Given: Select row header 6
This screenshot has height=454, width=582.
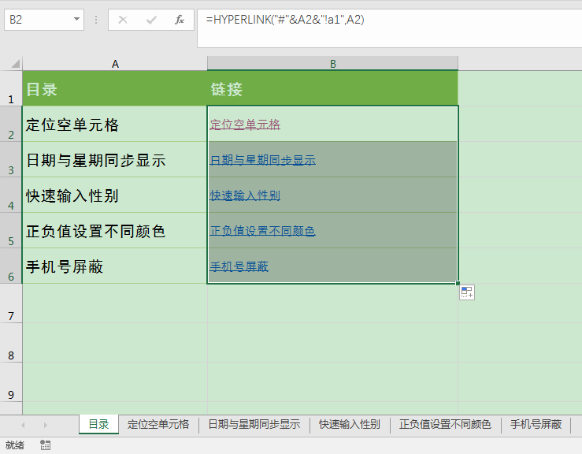Looking at the screenshot, I should pyautogui.click(x=11, y=266).
